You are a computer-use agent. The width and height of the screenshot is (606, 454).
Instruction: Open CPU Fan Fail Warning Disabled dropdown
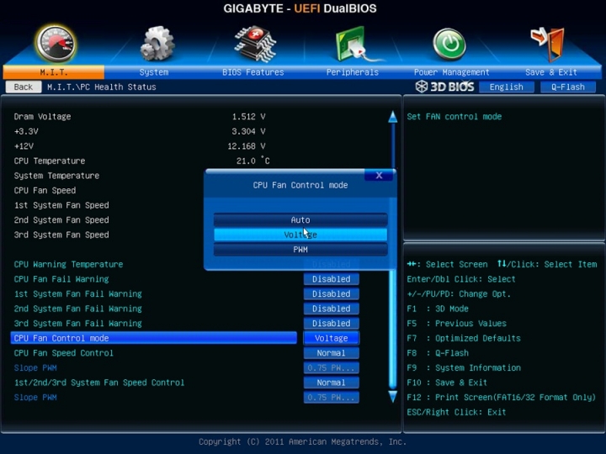pos(332,279)
